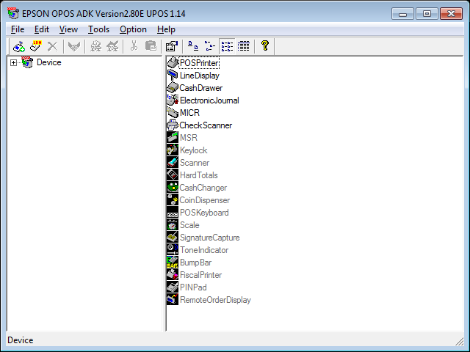Switch to small icons view

pyautogui.click(x=210, y=46)
